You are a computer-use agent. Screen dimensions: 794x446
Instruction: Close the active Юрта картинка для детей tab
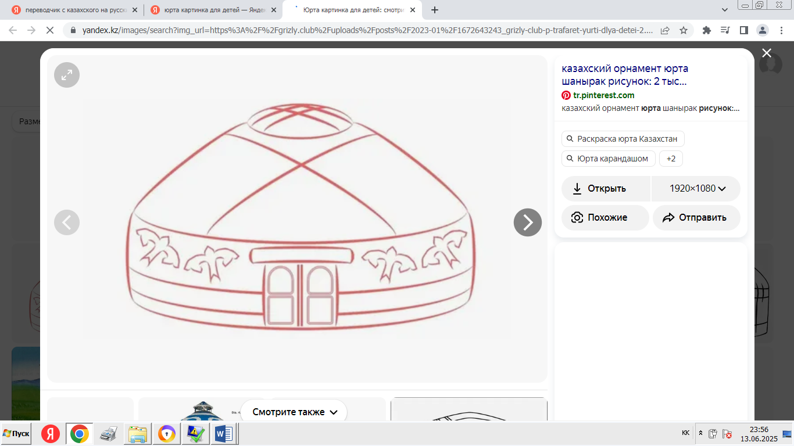413,10
